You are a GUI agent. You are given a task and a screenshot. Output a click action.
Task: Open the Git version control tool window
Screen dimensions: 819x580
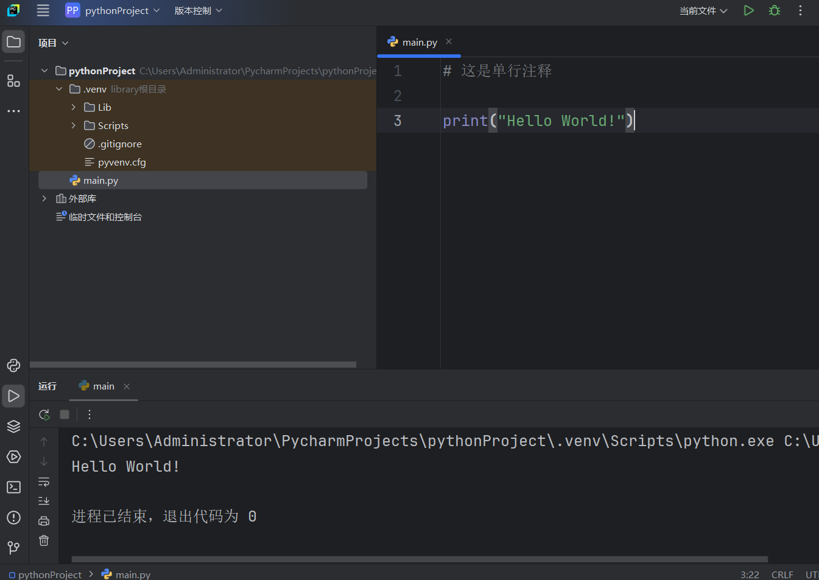click(x=13, y=548)
